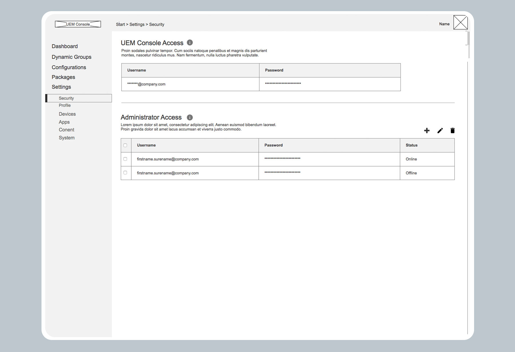Open the Dashboard page
The width and height of the screenshot is (515, 352).
[x=65, y=46]
